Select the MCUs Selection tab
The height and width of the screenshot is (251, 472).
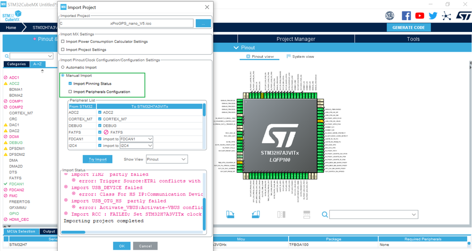pos(21,232)
